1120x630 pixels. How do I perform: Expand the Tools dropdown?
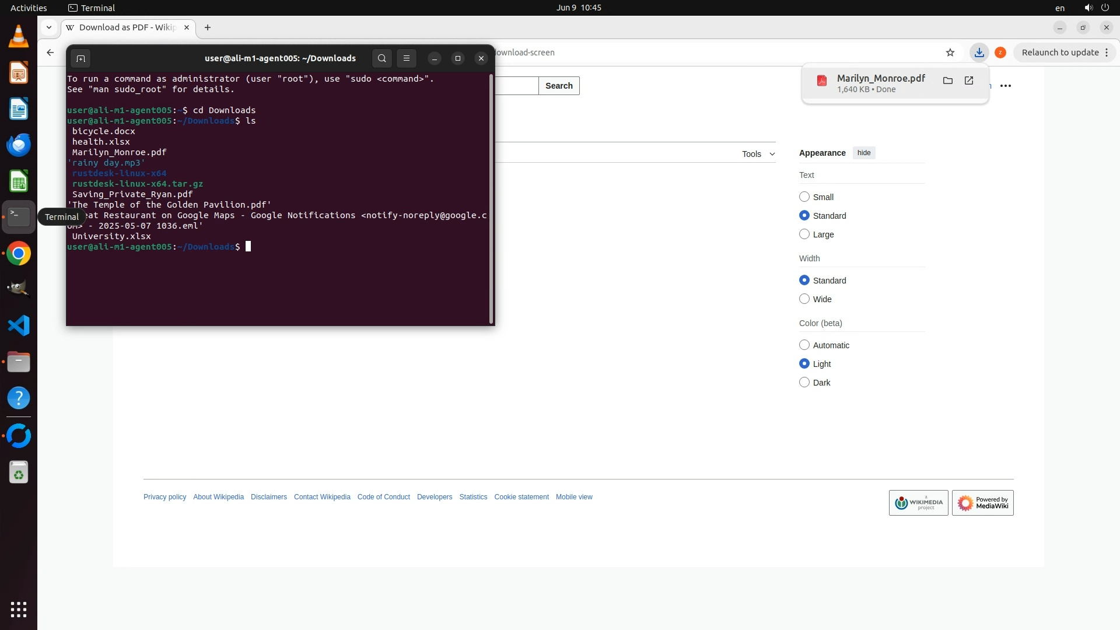pyautogui.click(x=758, y=154)
